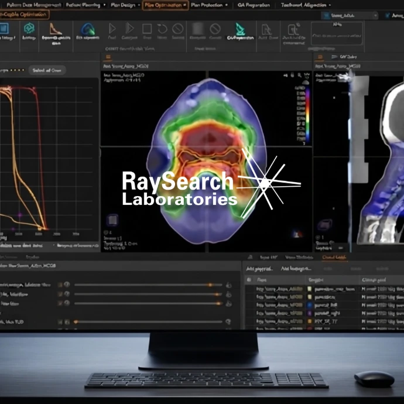Screen dimensions: 404x404
Task: Click the second Add button in goals panel
Action: 296,269
